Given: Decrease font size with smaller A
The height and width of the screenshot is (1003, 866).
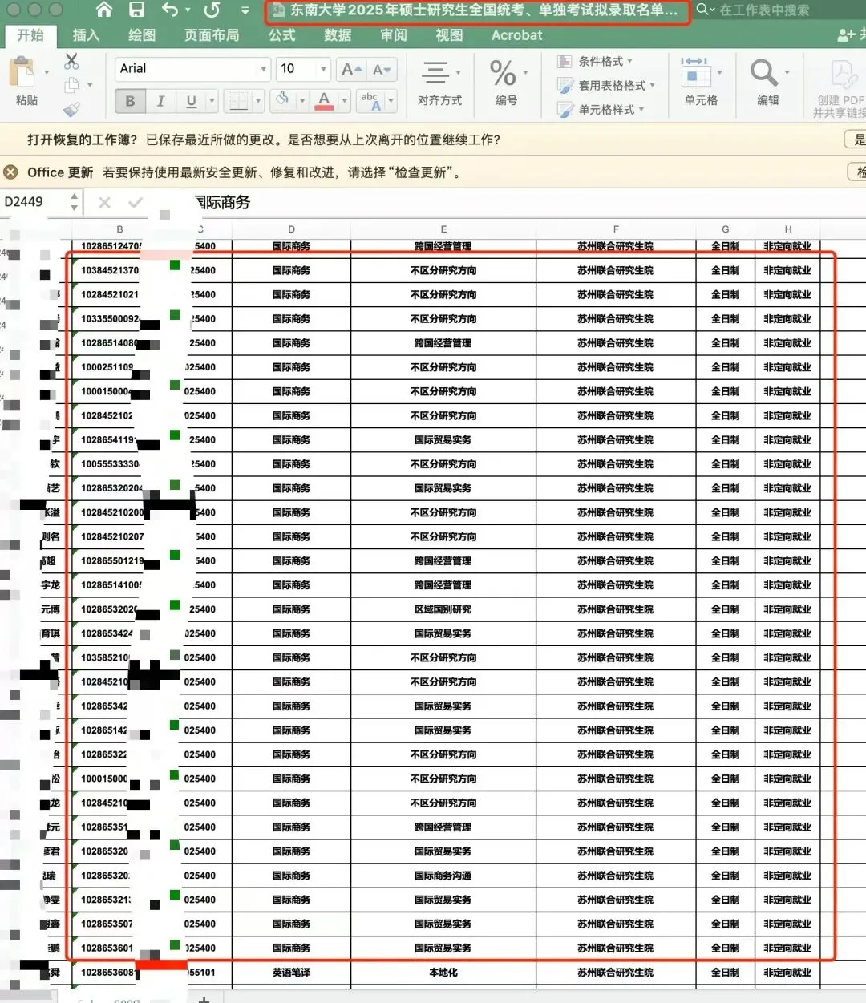Looking at the screenshot, I should coord(382,70).
